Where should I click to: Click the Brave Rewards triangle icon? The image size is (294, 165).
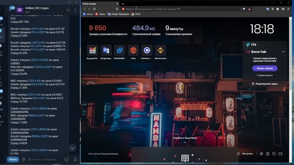[x=249, y=9]
